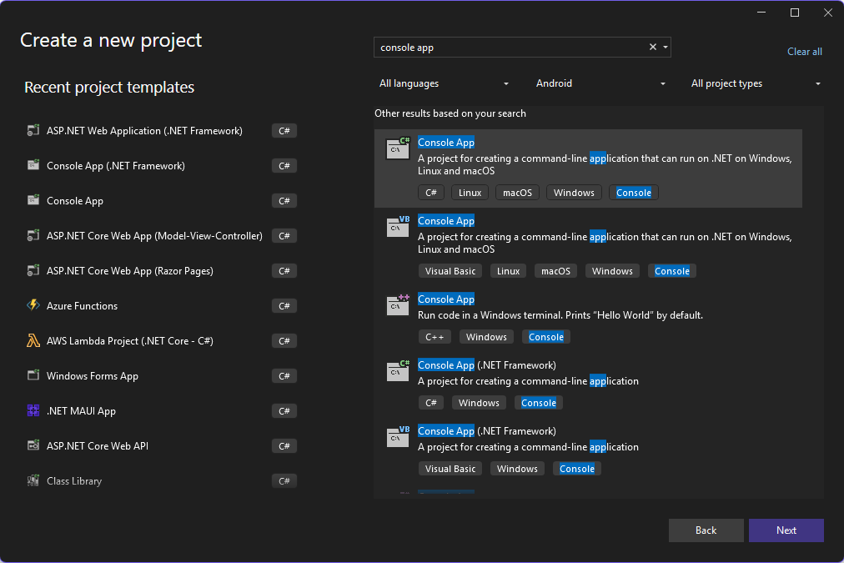Select C# Console App (.NET Framework) result title
This screenshot has height=563, width=844.
coord(486,365)
